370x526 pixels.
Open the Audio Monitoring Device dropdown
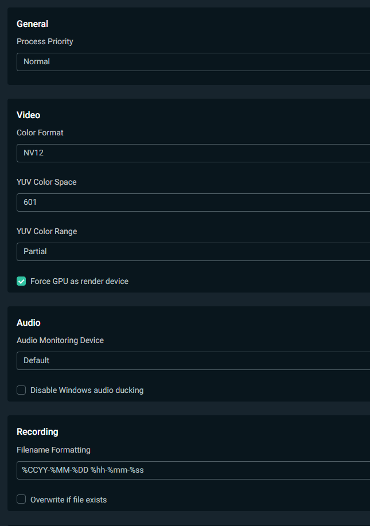pyautogui.click(x=193, y=361)
